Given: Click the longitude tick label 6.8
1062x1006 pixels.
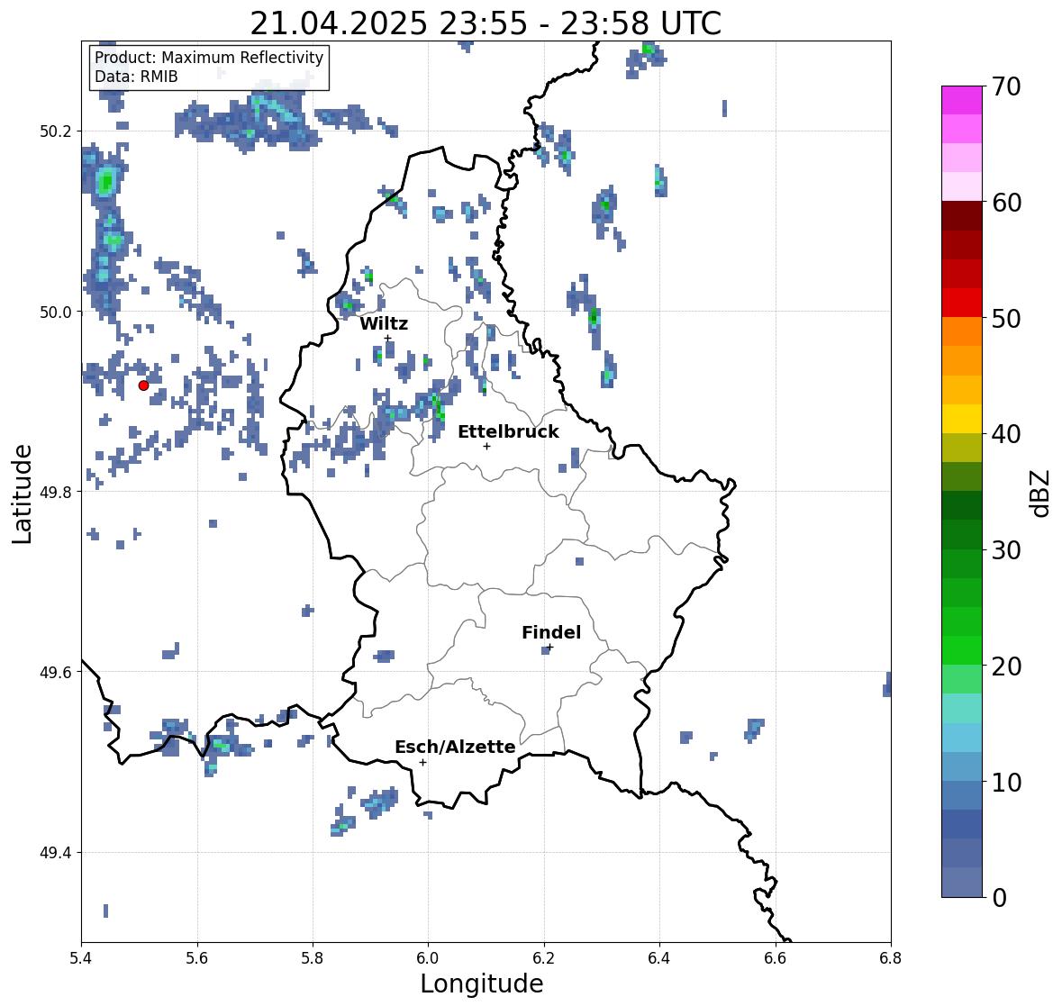Looking at the screenshot, I should (x=891, y=958).
